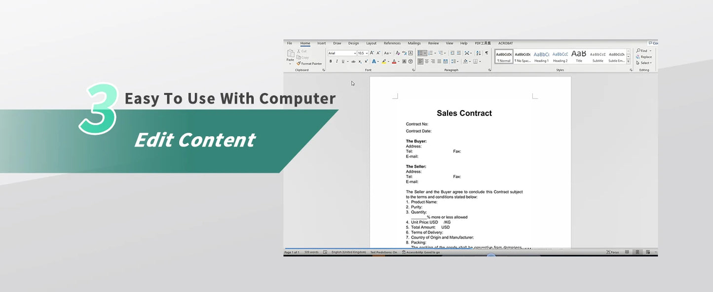This screenshot has width=713, height=292.
Task: Apply the Heading 1 style thumbnail
Action: pyautogui.click(x=541, y=56)
